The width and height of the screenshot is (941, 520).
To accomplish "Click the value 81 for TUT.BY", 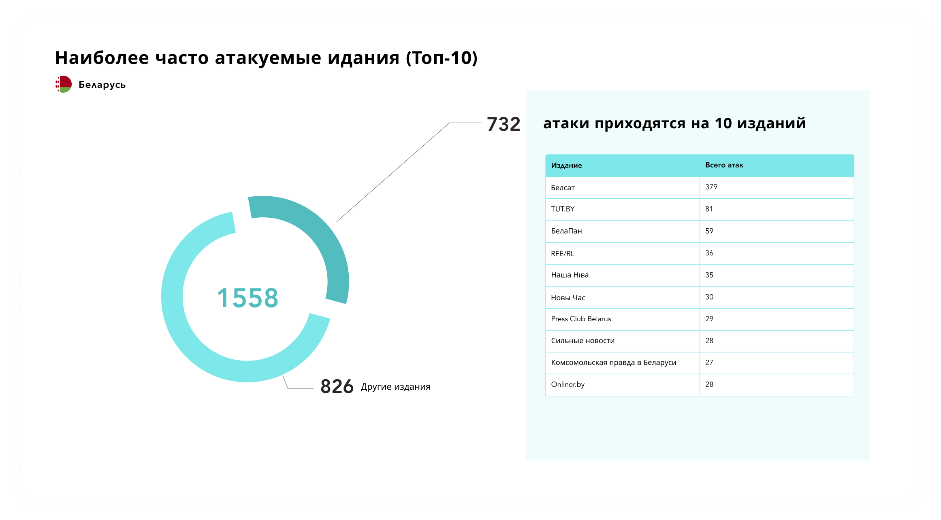I will pos(709,209).
